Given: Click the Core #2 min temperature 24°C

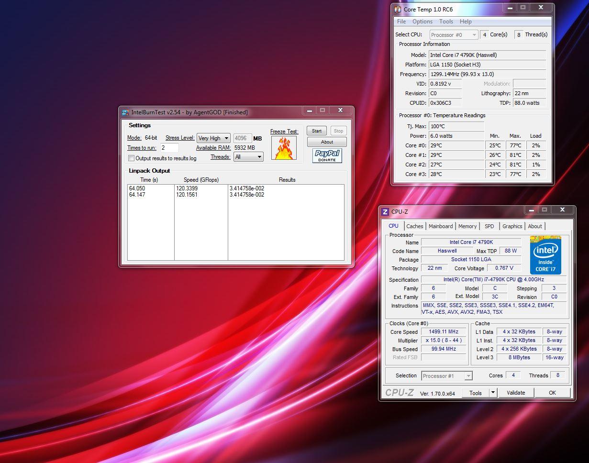Looking at the screenshot, I should click(495, 165).
